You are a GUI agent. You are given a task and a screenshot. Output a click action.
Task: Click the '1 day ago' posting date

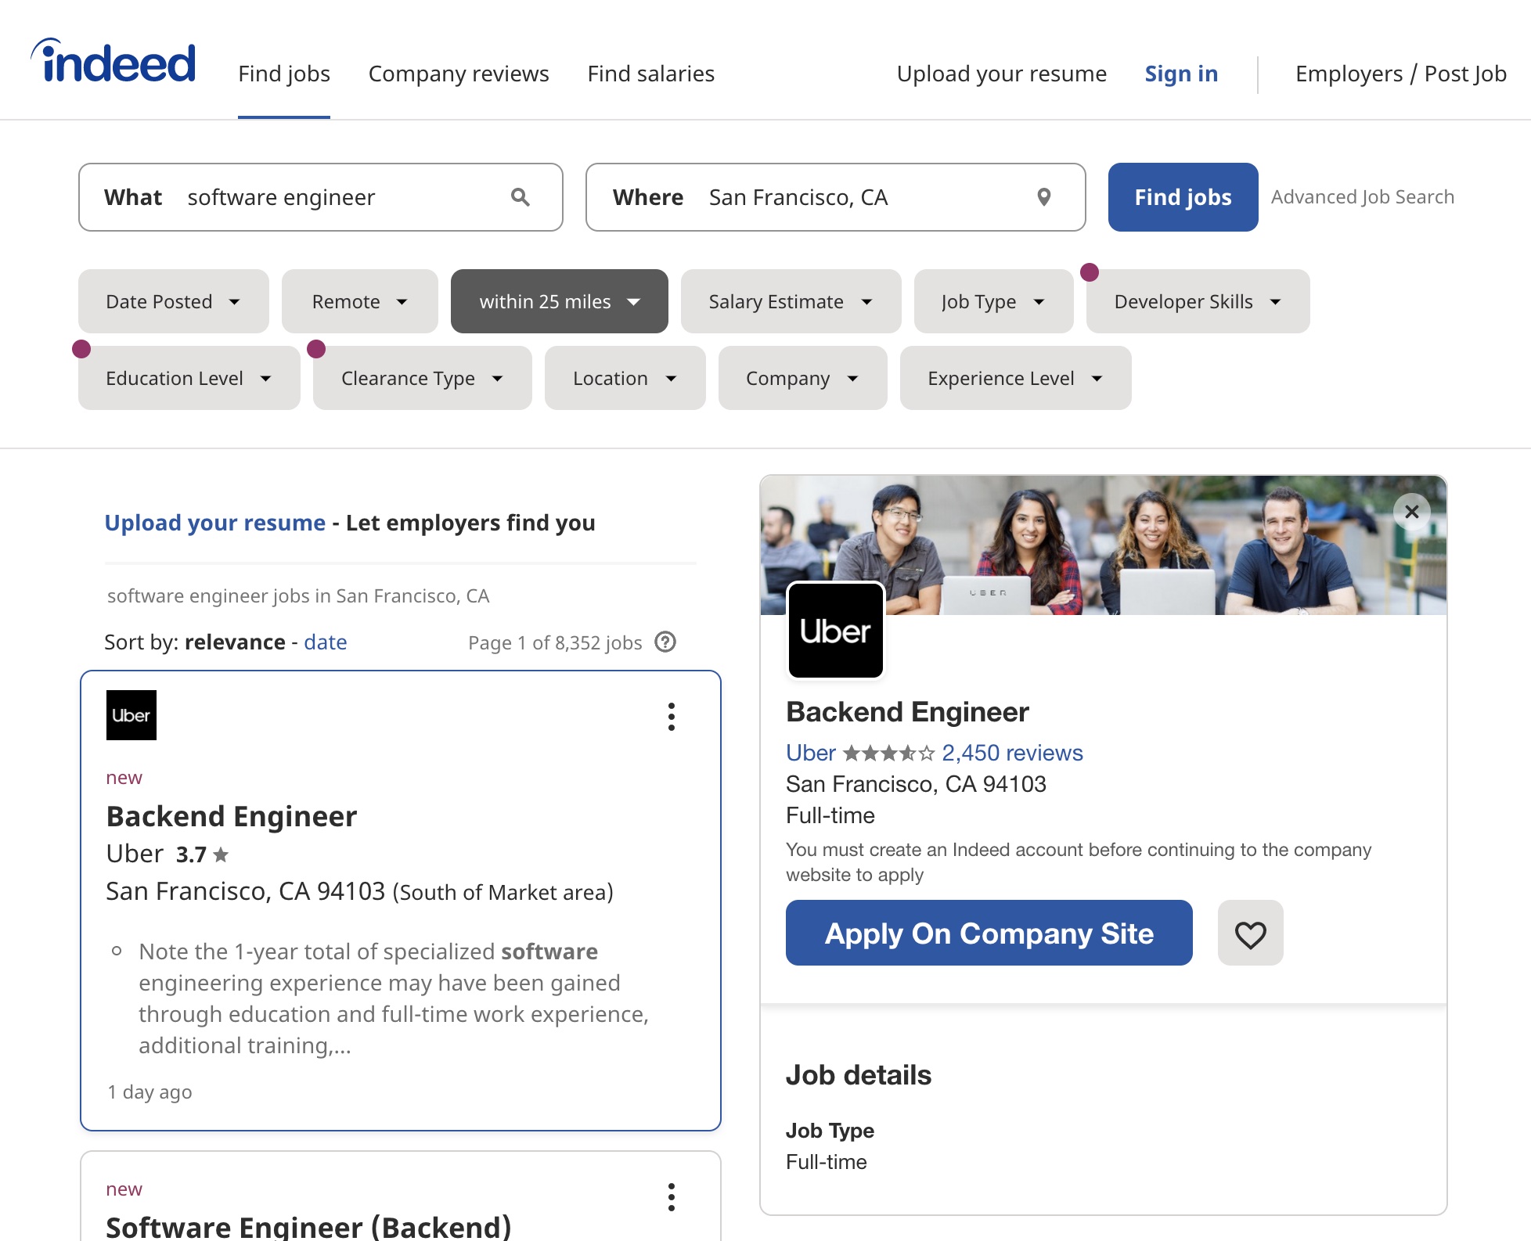pos(149,1092)
